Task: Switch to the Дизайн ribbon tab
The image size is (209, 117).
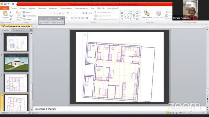Action: tap(32, 8)
